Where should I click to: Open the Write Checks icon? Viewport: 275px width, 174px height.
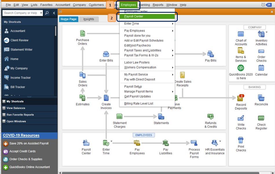tap(241, 118)
